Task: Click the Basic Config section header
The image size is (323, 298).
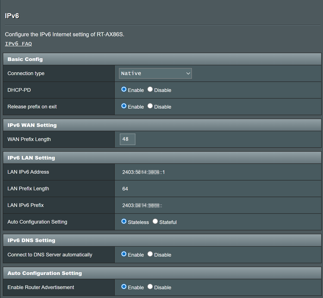Action: (x=25, y=59)
